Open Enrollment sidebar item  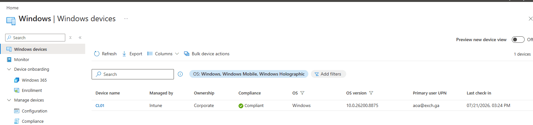click(x=32, y=90)
